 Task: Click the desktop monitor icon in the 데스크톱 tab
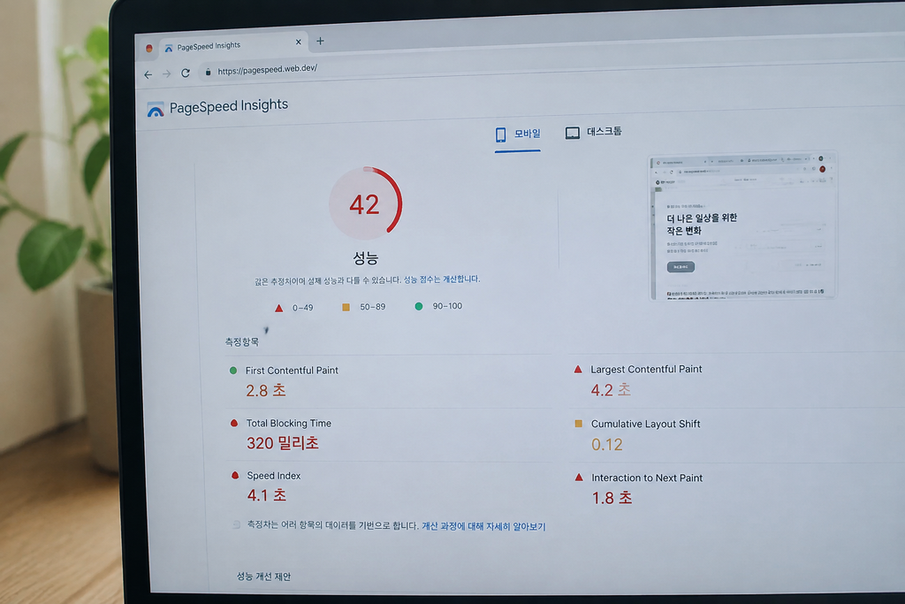(572, 134)
